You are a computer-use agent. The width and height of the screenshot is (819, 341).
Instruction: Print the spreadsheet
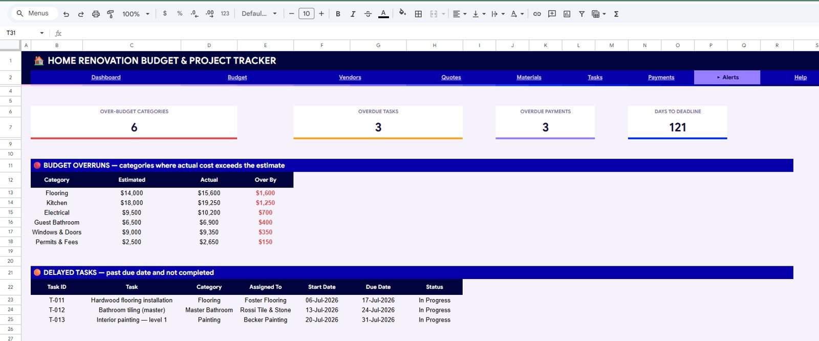click(96, 14)
